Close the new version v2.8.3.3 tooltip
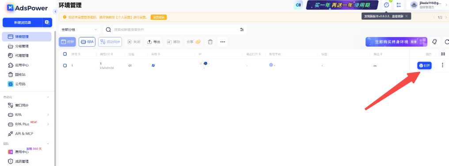The height and width of the screenshot is (166, 449). click(407, 16)
